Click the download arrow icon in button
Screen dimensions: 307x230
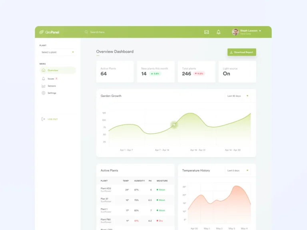[x=231, y=52]
